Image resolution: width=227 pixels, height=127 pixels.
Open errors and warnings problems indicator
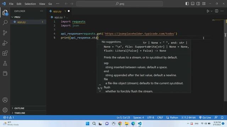tap(9, 117)
